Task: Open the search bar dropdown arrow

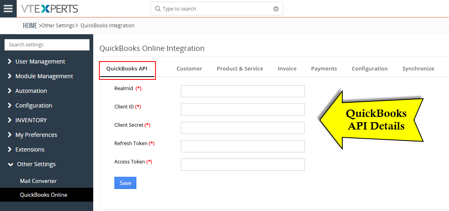Action: point(276,9)
